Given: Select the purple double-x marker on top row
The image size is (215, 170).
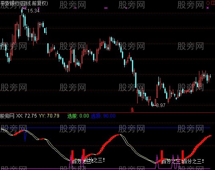Looking at the screenshot, I should (106, 8).
